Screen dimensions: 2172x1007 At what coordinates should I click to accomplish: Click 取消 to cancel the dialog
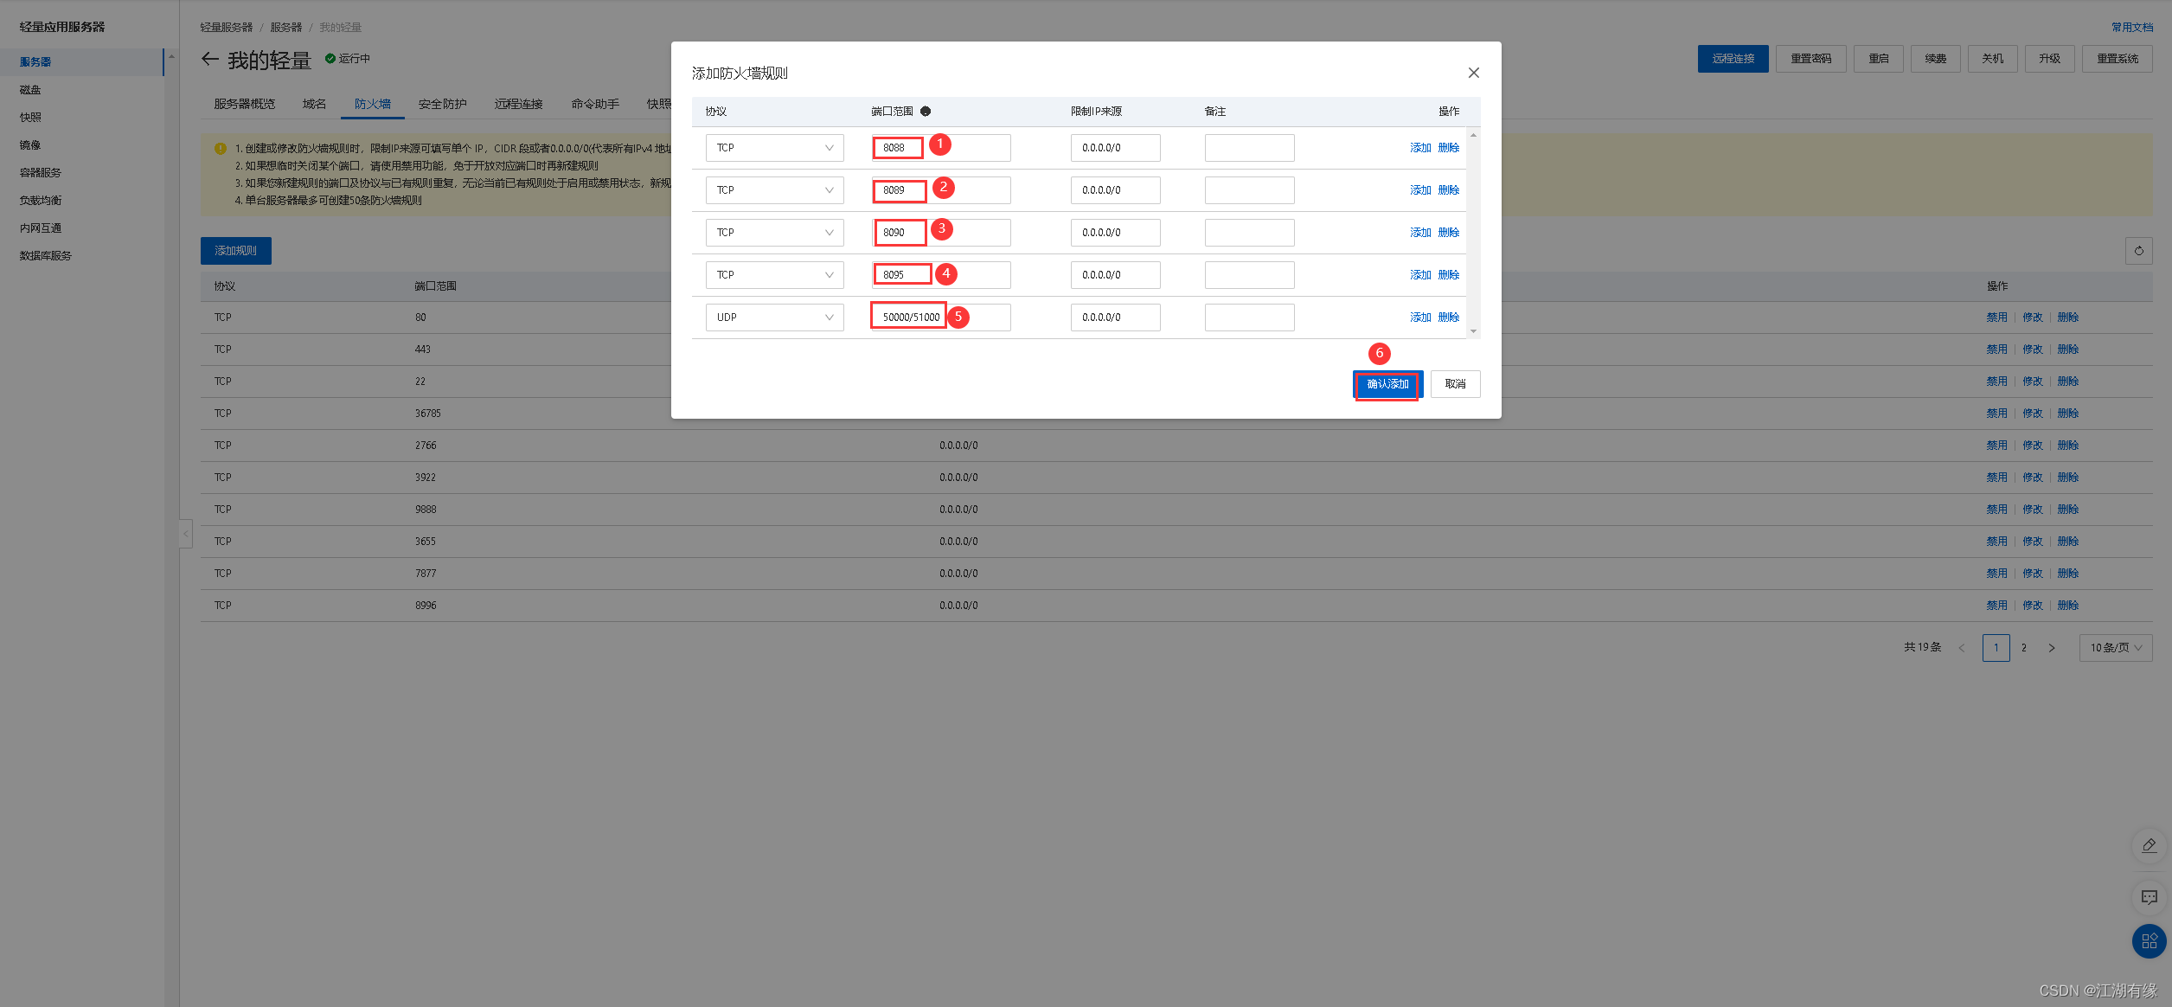coord(1455,384)
